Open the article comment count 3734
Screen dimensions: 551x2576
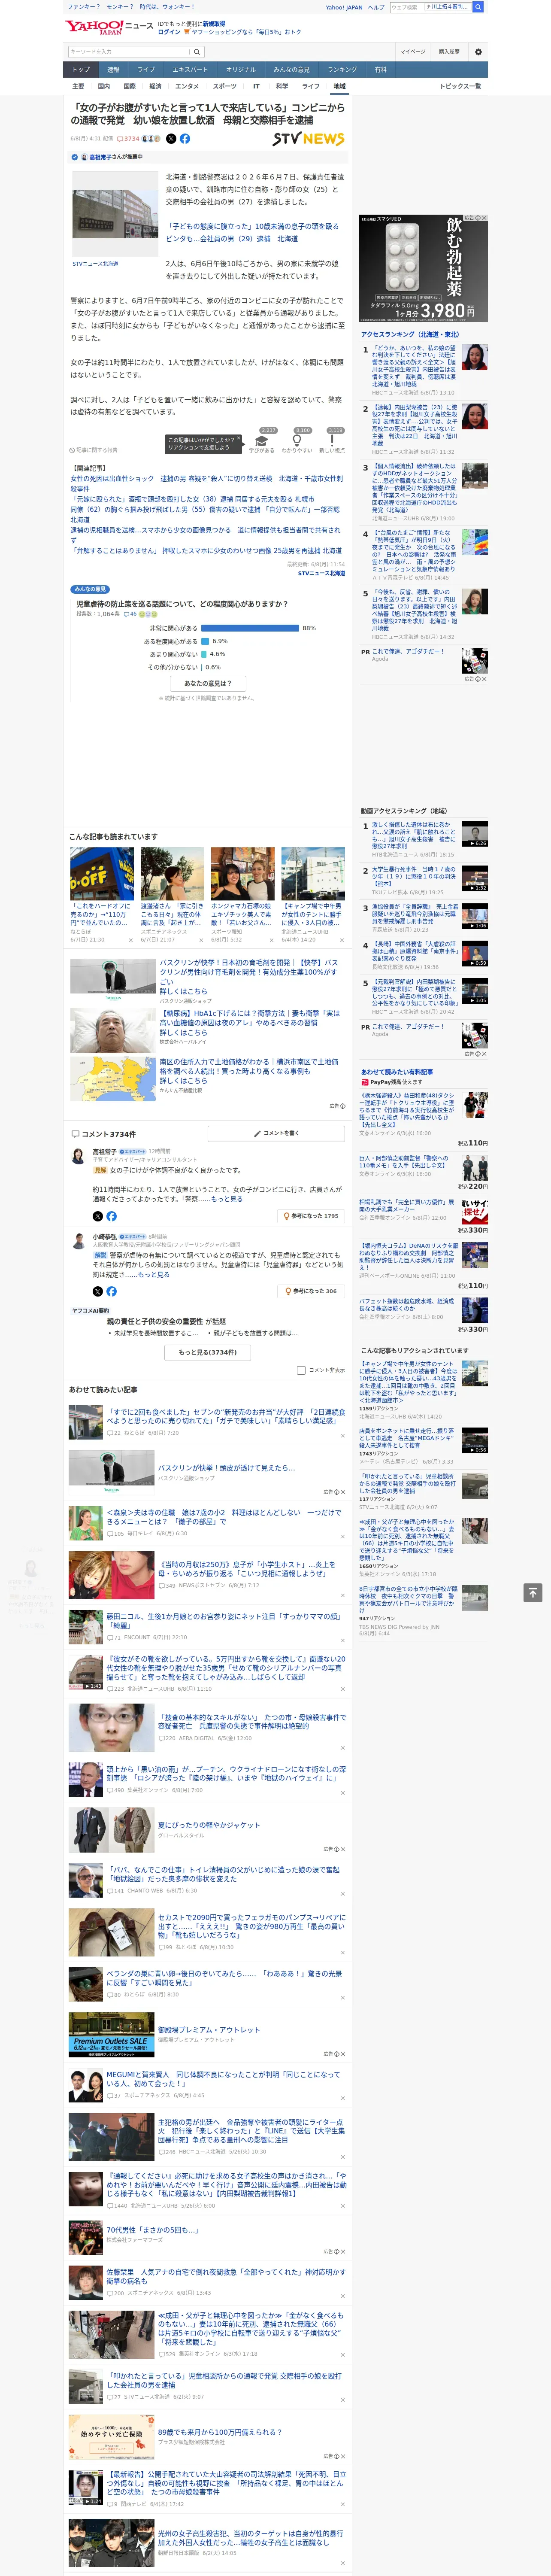pos(128,139)
